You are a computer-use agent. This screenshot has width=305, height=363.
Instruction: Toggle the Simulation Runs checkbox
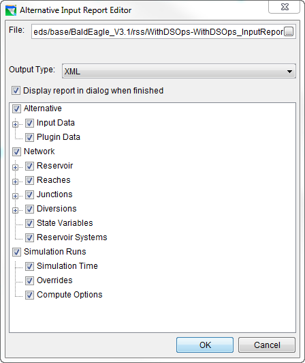tap(16, 252)
